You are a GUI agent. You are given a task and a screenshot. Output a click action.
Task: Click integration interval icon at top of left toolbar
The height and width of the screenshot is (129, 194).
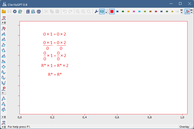pyautogui.click(x=4, y=18)
